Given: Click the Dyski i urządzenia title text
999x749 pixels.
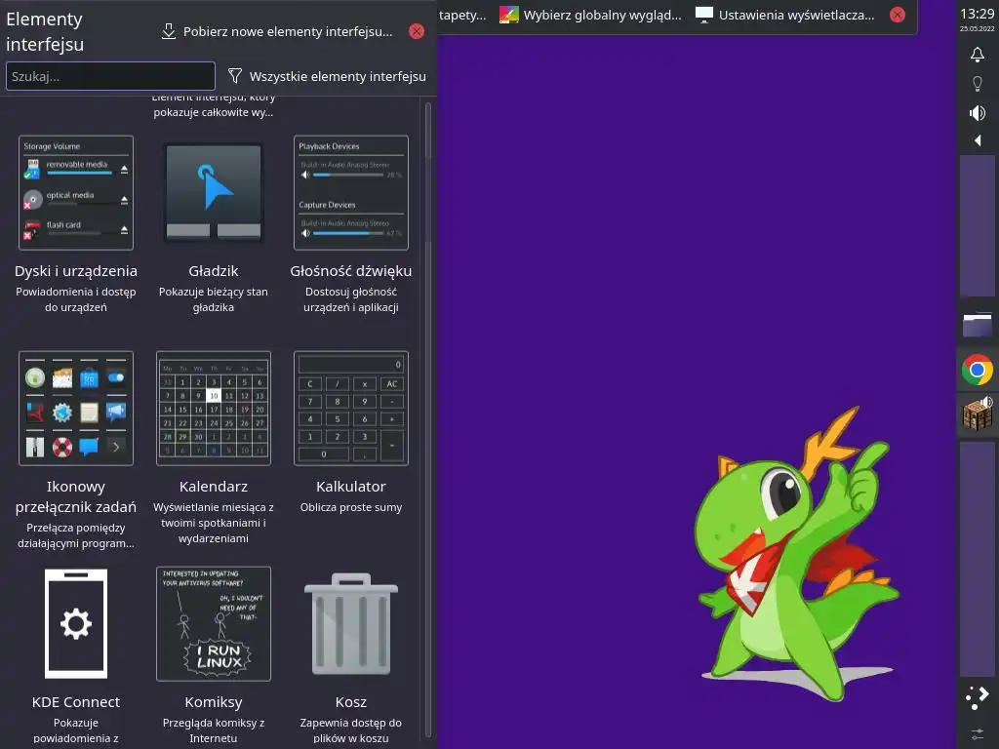Looking at the screenshot, I should pos(76,271).
